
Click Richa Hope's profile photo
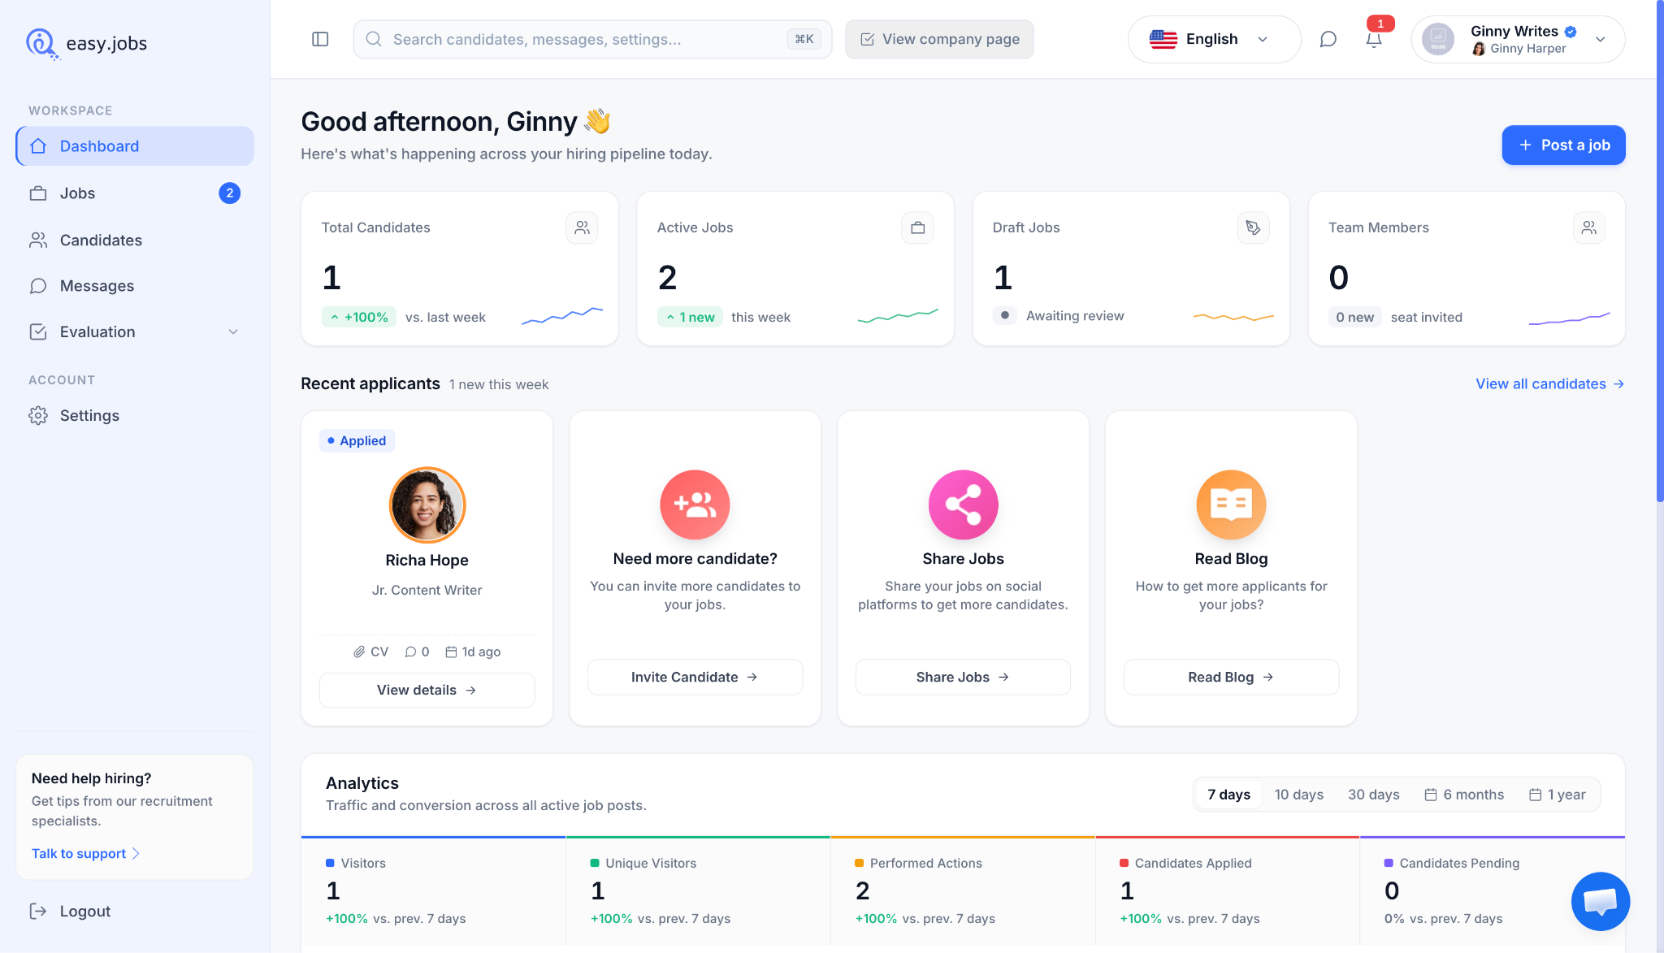[427, 505]
